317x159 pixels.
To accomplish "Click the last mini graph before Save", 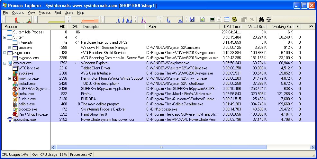I will pyautogui.click(x=173, y=20).
